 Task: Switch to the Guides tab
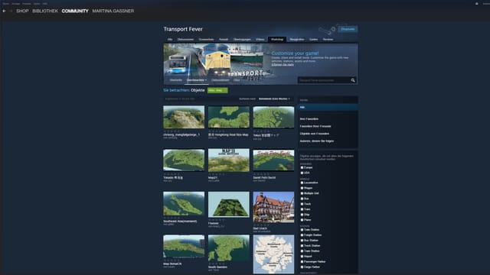(x=313, y=40)
